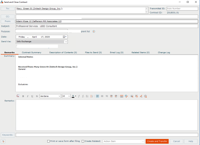Expand the Send Via Info Exchange dropdown
Image resolution: width=200 pixels, height=145 pixels.
pos(66,42)
